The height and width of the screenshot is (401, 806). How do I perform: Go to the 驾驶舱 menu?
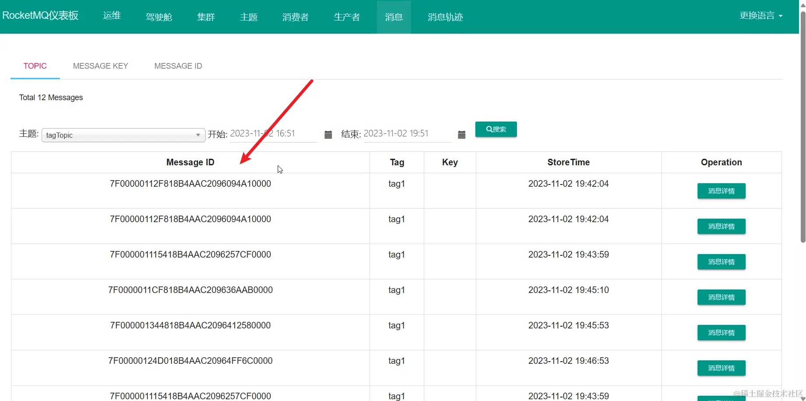[x=159, y=17]
